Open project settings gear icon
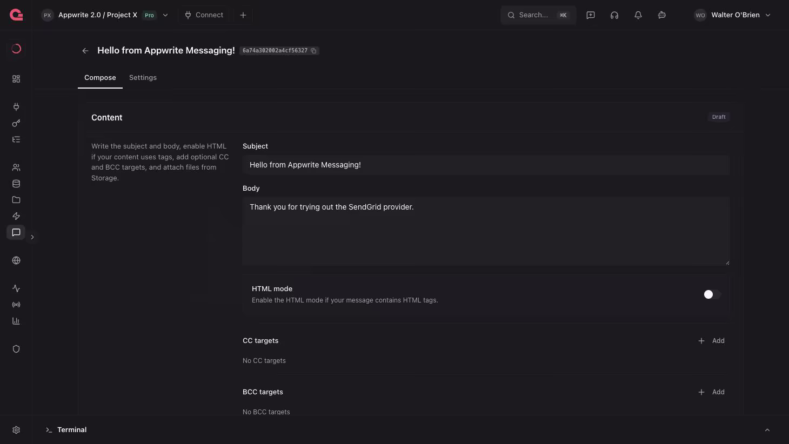The width and height of the screenshot is (789, 444). [x=16, y=430]
